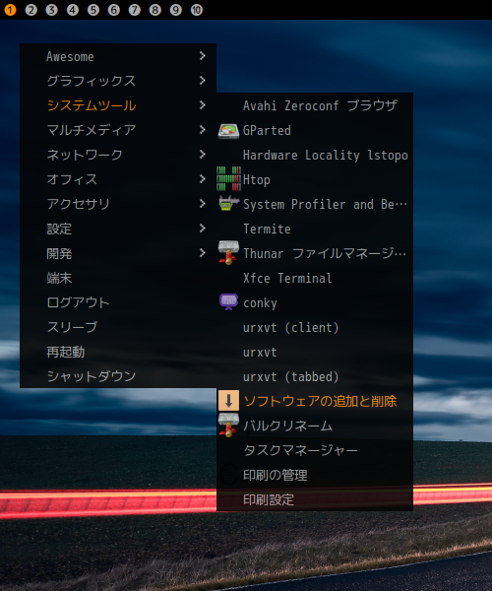Image resolution: width=492 pixels, height=591 pixels.
Task: Expand the マルチメディア submenu arrow
Action: (x=203, y=130)
